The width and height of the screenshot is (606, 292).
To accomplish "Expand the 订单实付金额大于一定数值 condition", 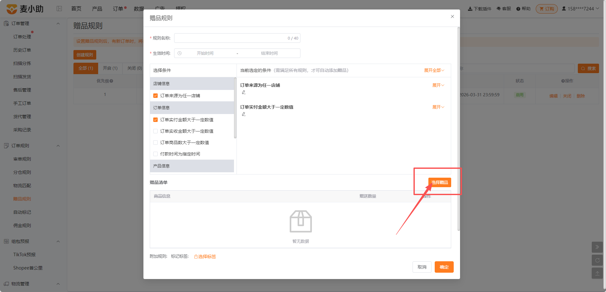I will [438, 107].
